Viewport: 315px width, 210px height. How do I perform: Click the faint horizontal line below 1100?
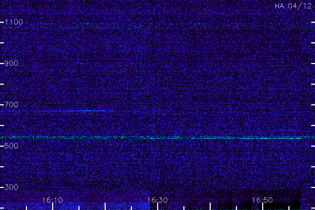(157, 27)
